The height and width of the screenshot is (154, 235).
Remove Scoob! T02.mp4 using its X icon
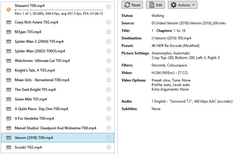[x=109, y=147]
